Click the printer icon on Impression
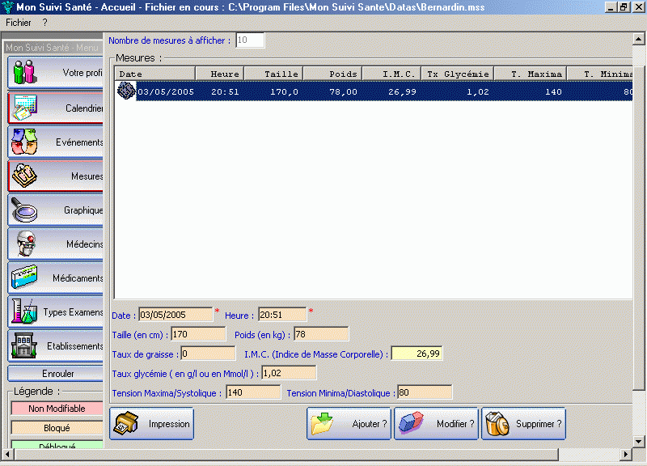 point(126,423)
